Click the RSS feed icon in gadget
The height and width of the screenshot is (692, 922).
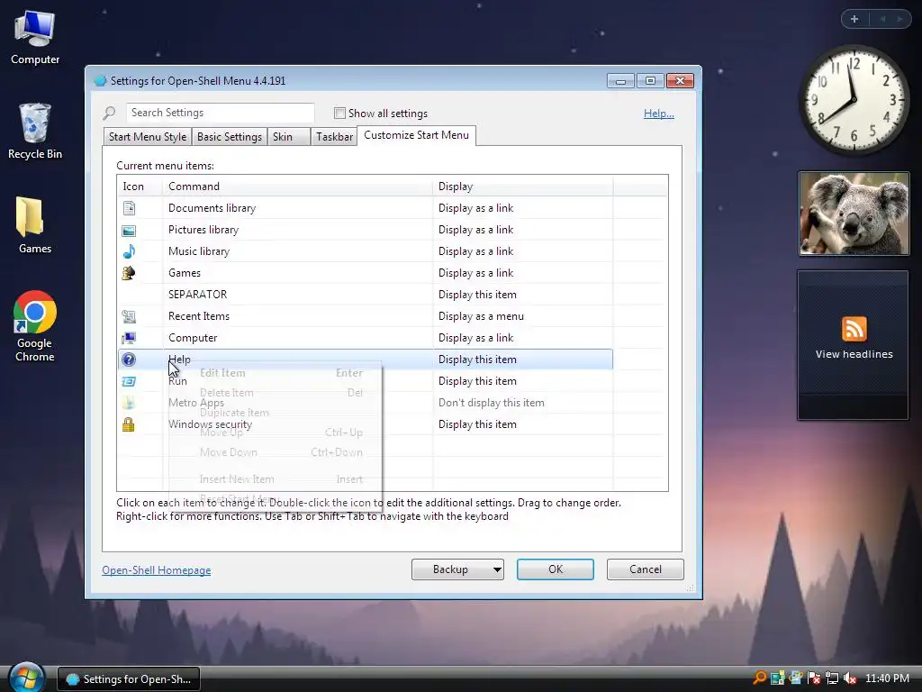[x=854, y=329]
